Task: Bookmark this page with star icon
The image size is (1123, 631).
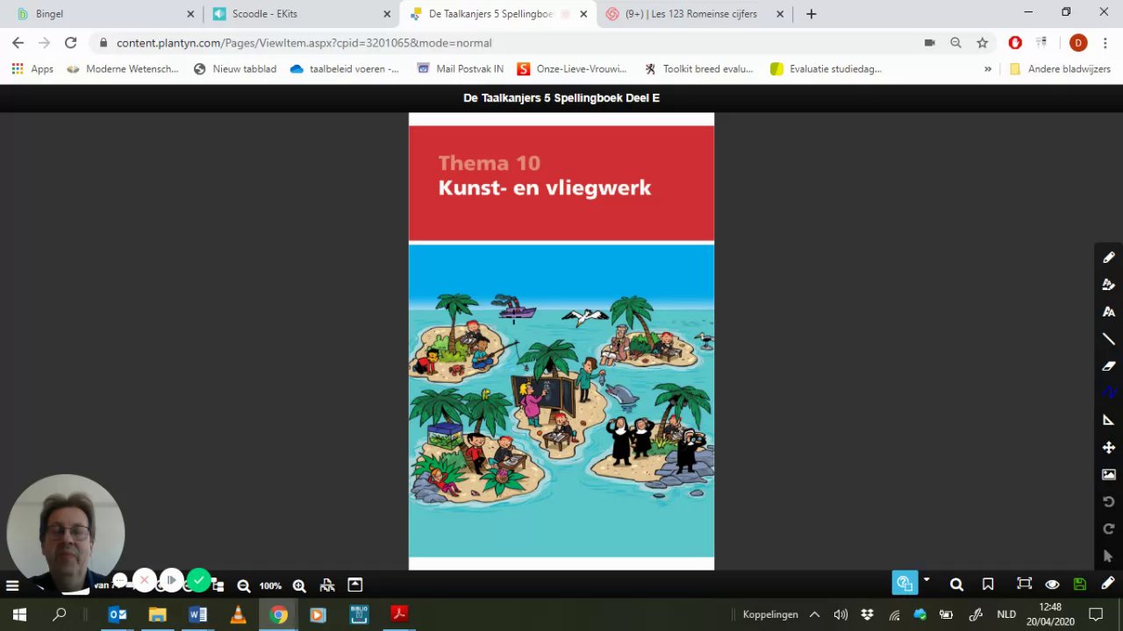Action: coord(983,42)
